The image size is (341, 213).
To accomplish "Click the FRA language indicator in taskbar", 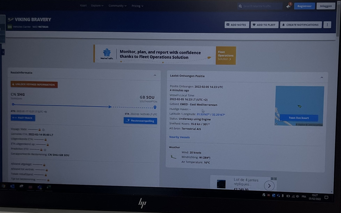I will [x=304, y=196].
